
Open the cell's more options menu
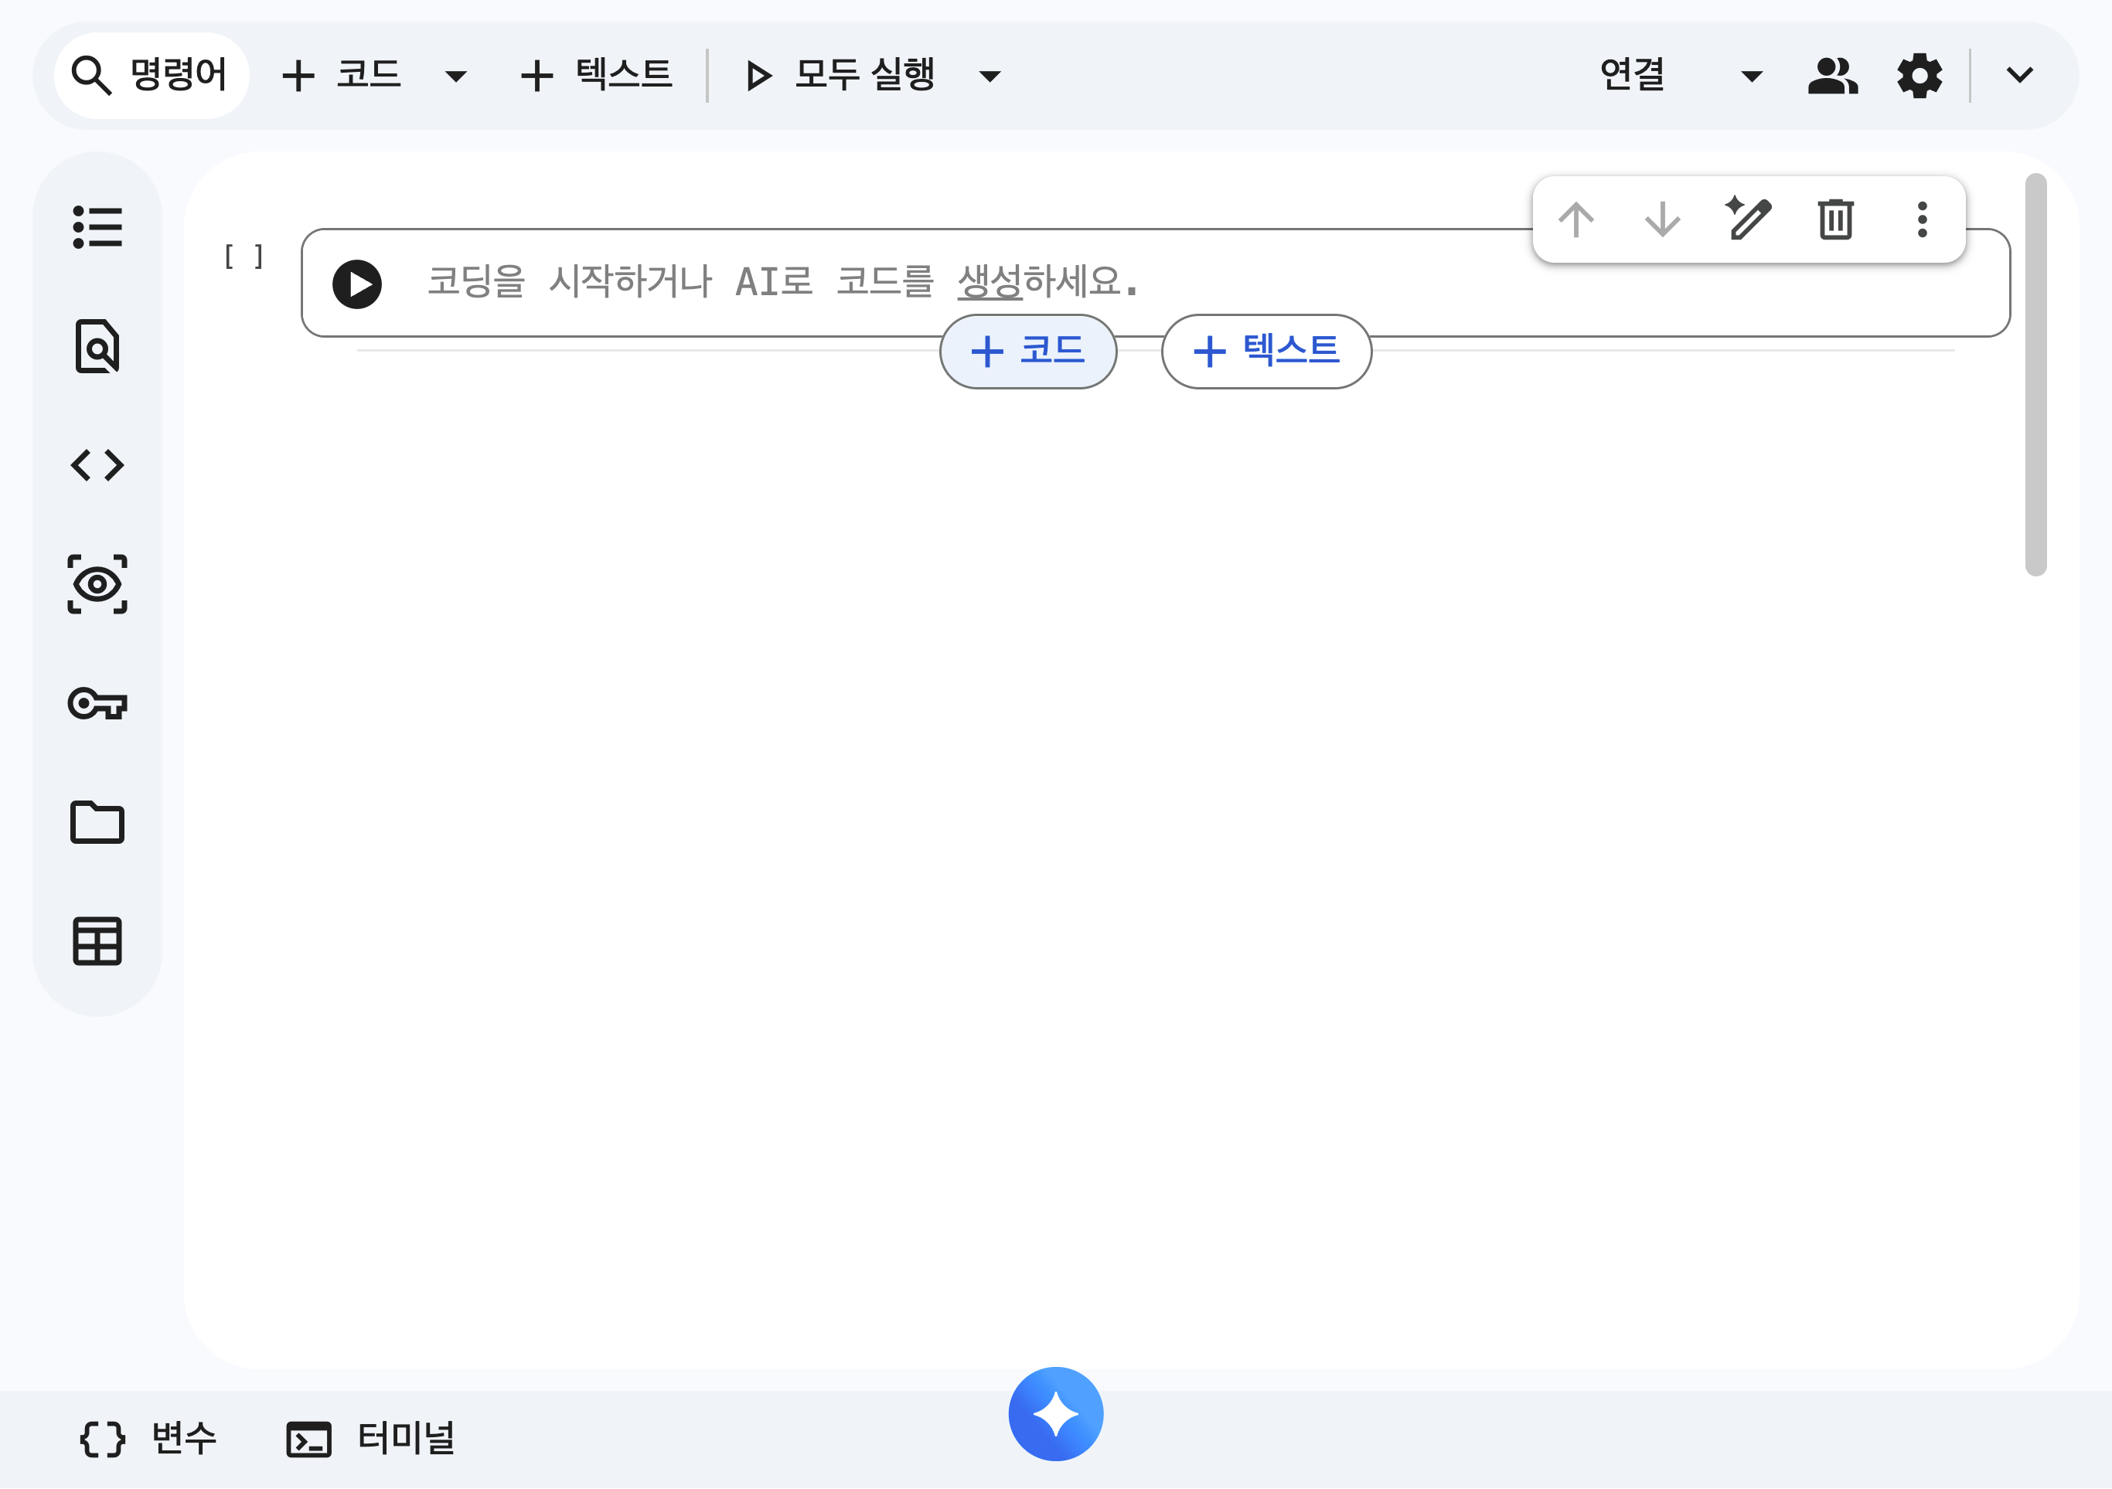[1922, 219]
